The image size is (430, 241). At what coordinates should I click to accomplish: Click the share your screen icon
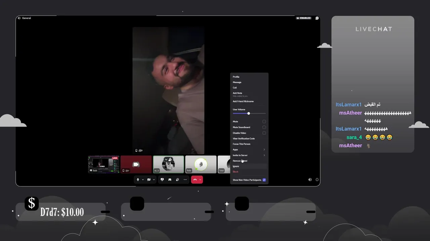click(x=162, y=180)
